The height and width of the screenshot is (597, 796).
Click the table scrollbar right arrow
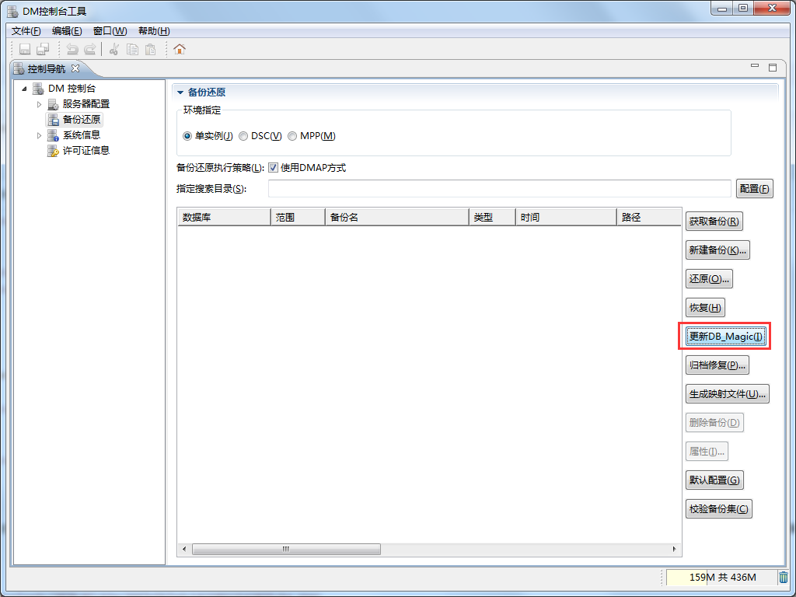pos(674,550)
